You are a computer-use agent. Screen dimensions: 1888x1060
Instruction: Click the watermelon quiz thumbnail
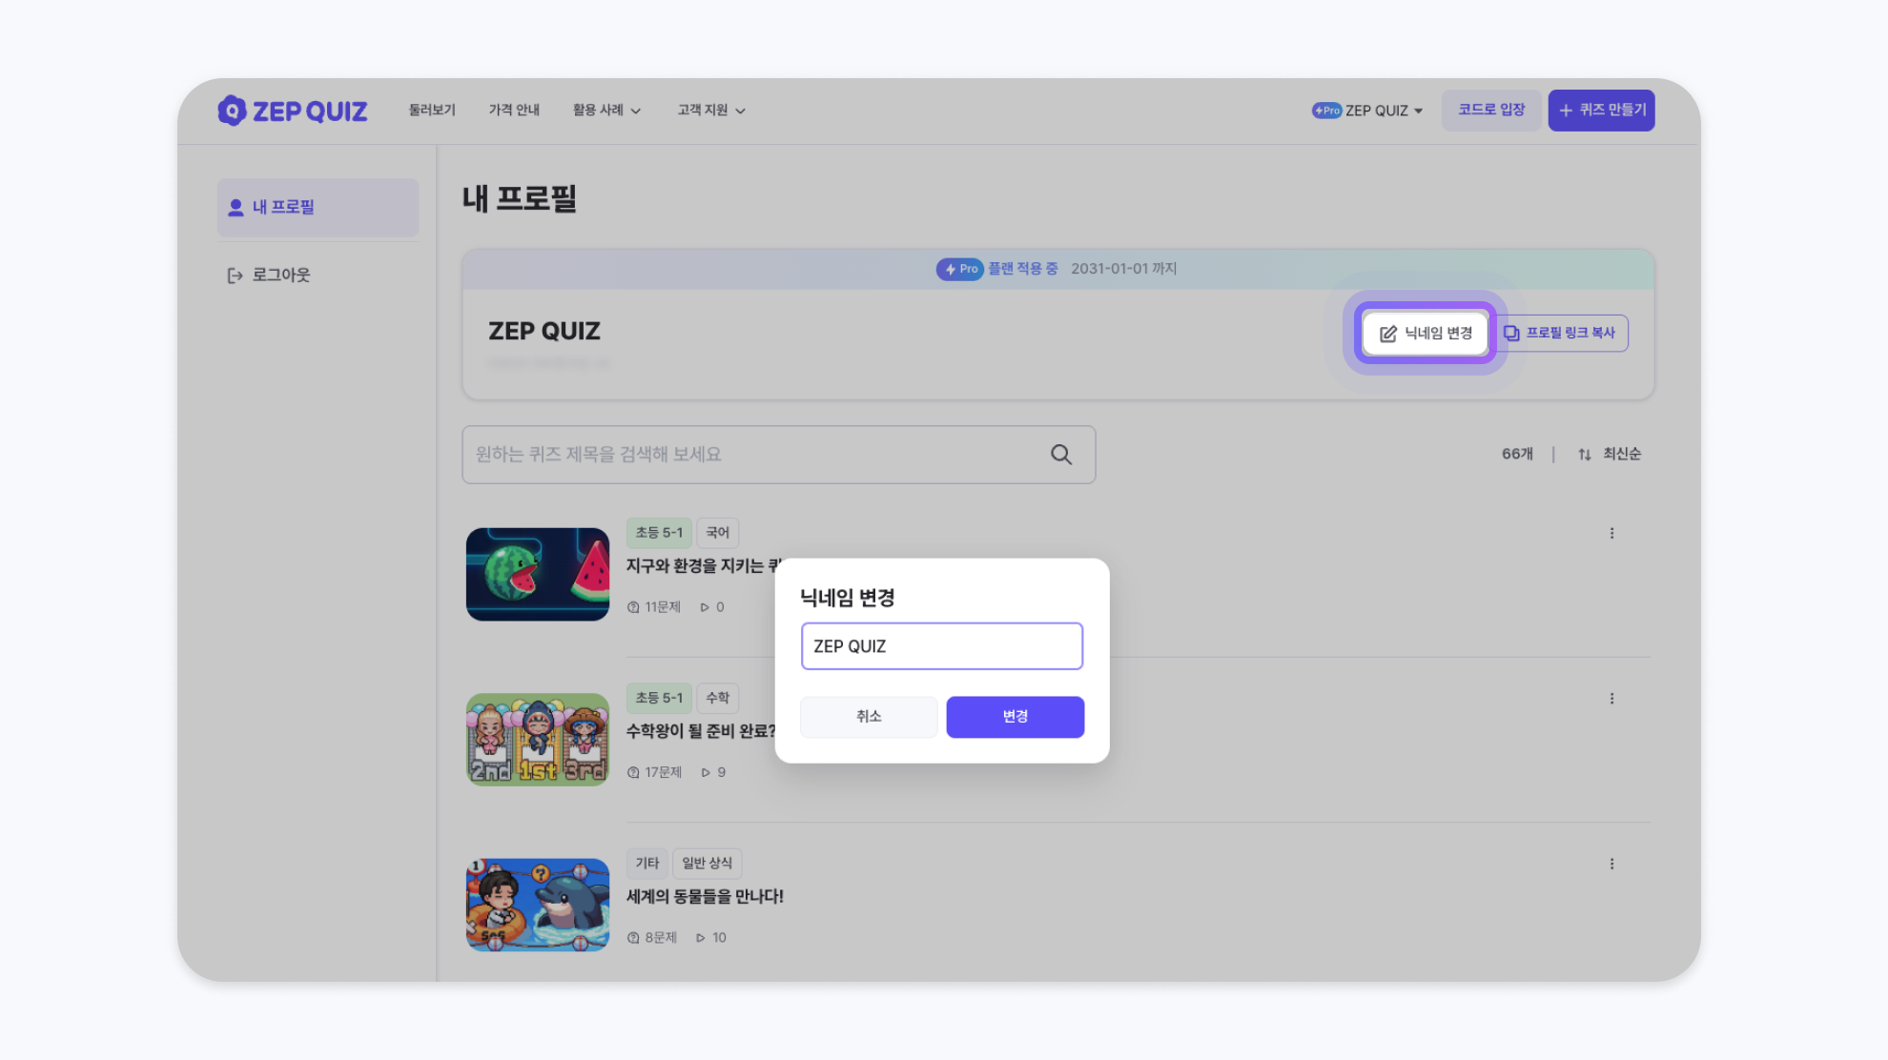click(538, 575)
